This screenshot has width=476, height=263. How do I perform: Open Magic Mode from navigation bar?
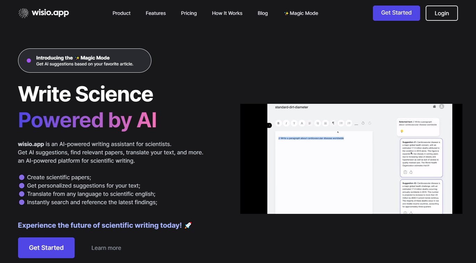pos(301,13)
